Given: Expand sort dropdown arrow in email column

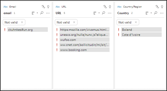Looking at the screenshot, I should 37,13.
